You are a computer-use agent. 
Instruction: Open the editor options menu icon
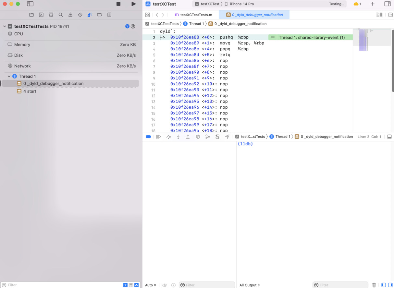coord(379,15)
